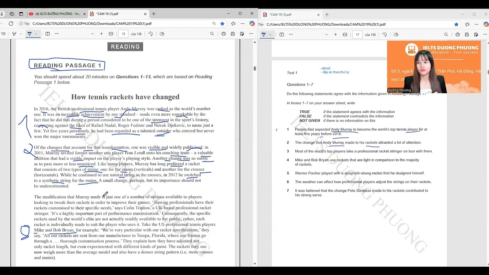This screenshot has height=275, width=489.
Task: Select CAM 19 (1).pdf tab in right window
Action: click(x=291, y=15)
